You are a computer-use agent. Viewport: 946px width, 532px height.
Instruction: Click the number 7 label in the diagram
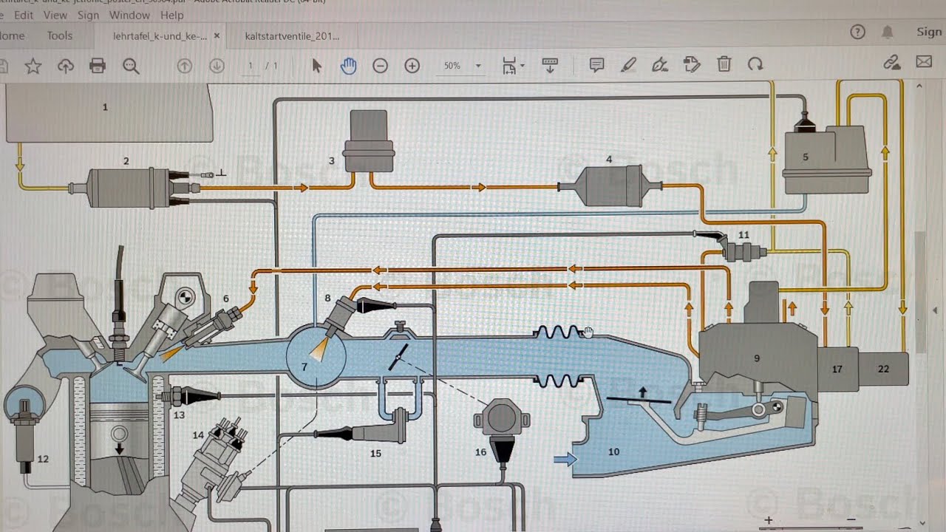(x=304, y=366)
